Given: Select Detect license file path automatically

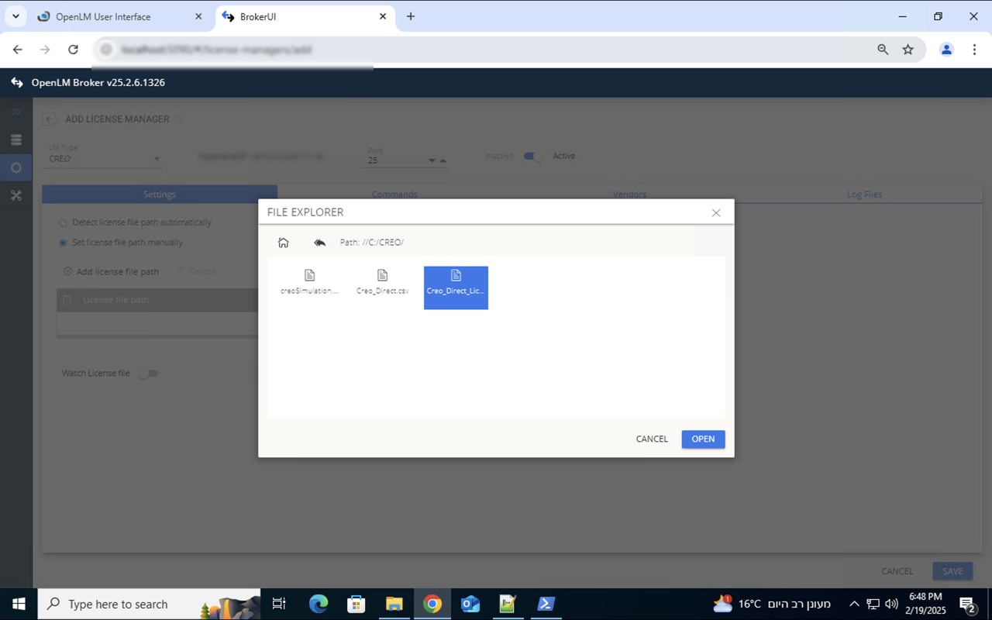Looking at the screenshot, I should click(62, 222).
